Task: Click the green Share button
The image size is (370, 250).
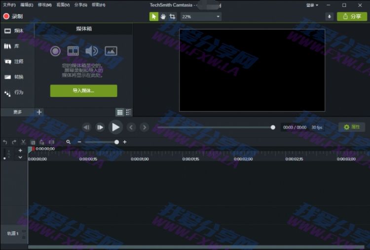Action: 352,16
